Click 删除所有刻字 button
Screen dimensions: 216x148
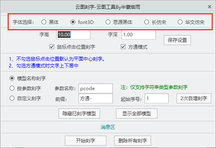coord(133,140)
